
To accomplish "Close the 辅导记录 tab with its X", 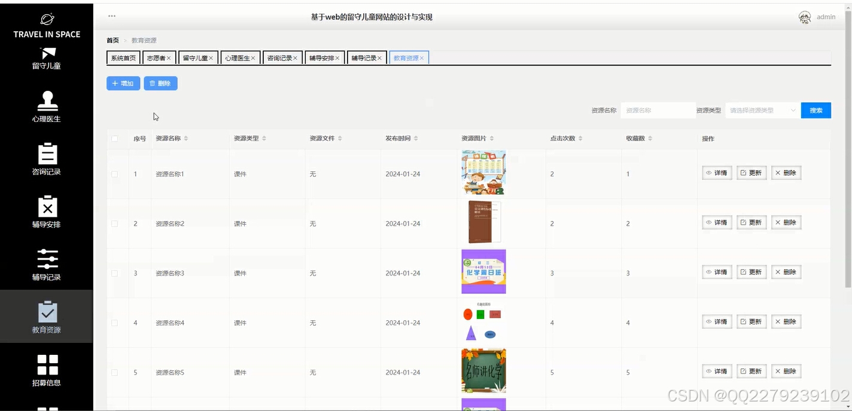I will [379, 58].
